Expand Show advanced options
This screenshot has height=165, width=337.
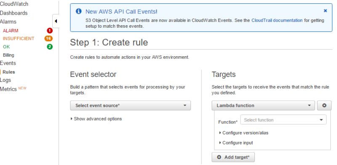point(96,119)
